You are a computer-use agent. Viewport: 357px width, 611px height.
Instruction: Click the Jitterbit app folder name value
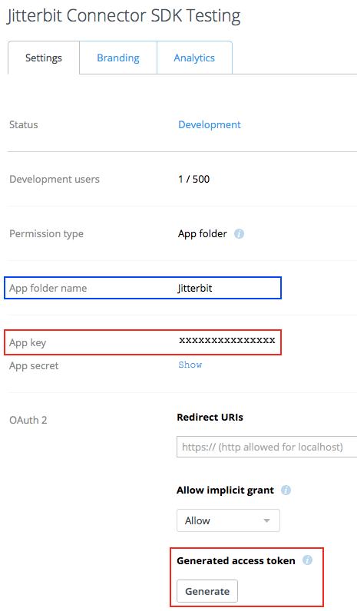coord(195,289)
